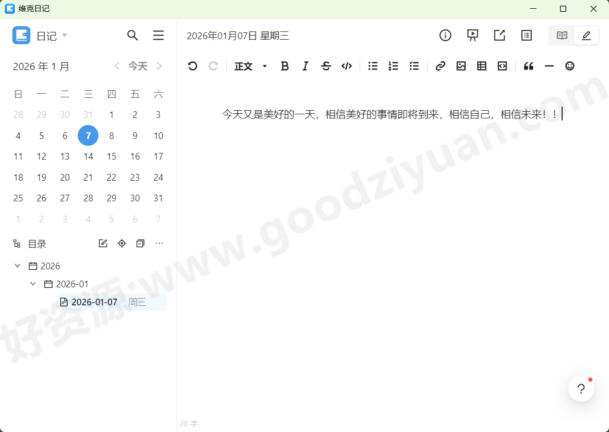
Task: Insert an inline code snippet
Action: point(346,66)
